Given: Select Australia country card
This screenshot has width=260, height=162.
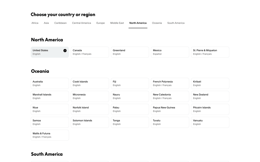Looking at the screenshot, I should pyautogui.click(x=50, y=84).
